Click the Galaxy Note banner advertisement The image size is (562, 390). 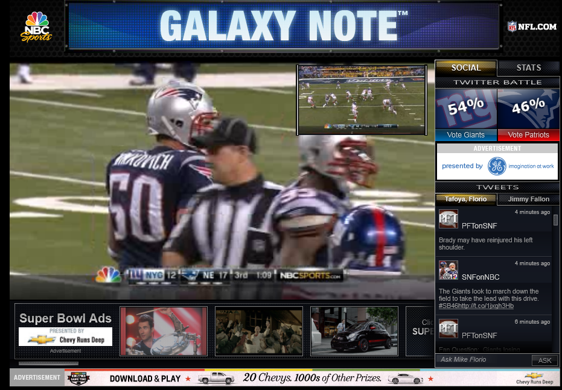click(284, 26)
